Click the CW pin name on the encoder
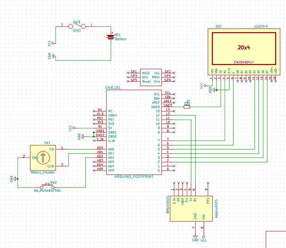The image size is (286, 248). [x=52, y=149]
